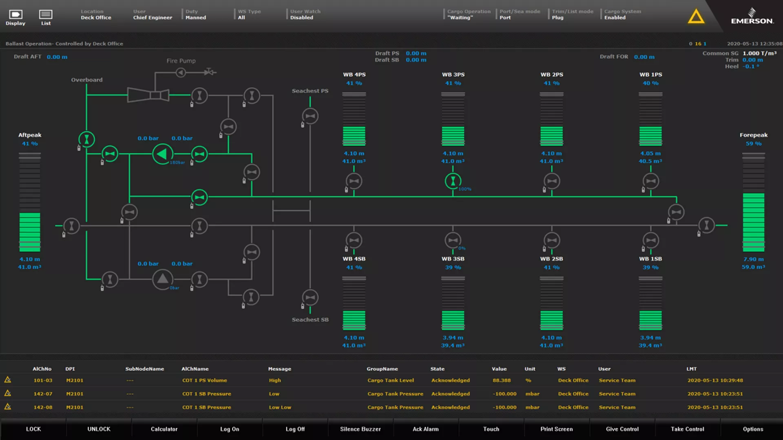Open the Options menu item

pos(752,429)
